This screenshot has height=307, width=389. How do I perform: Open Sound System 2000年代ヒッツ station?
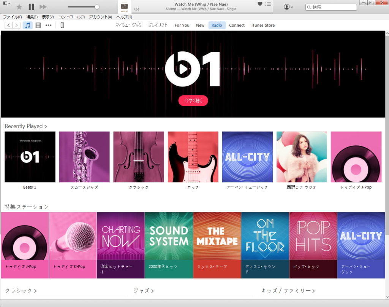(169, 245)
